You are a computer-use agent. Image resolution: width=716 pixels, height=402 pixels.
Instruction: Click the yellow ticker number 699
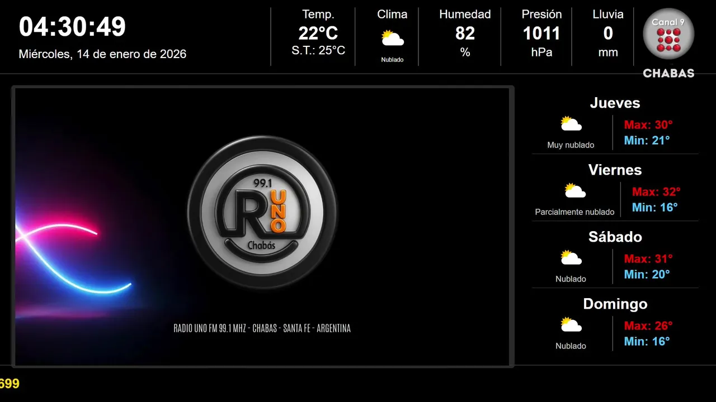(x=10, y=384)
